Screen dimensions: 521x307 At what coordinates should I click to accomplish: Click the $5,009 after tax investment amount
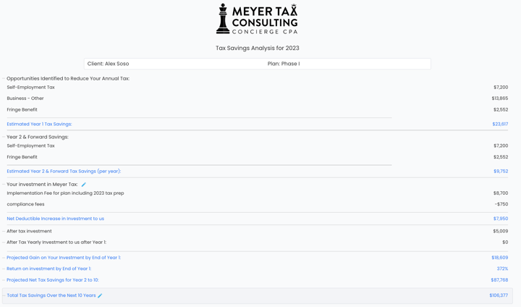pos(501,231)
